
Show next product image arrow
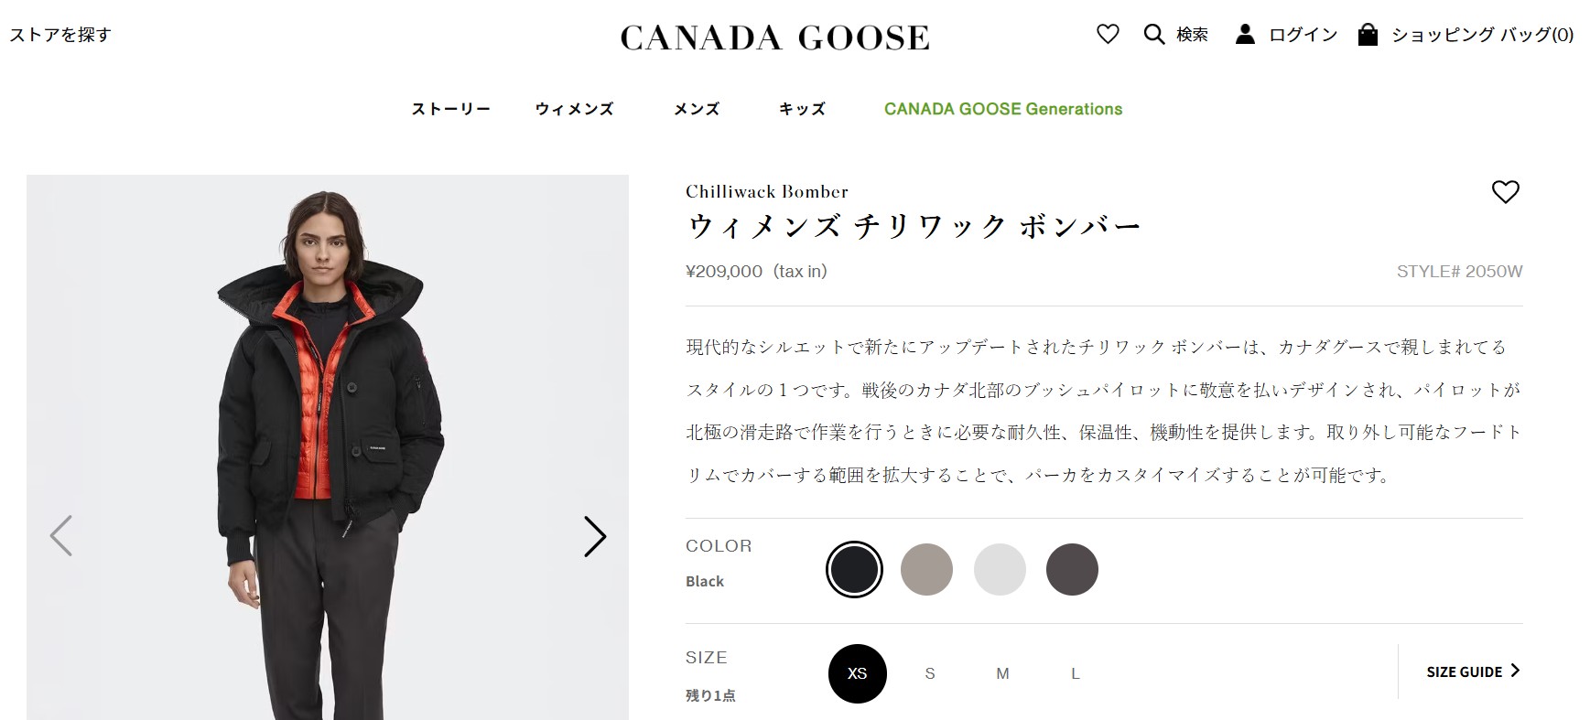coord(595,537)
